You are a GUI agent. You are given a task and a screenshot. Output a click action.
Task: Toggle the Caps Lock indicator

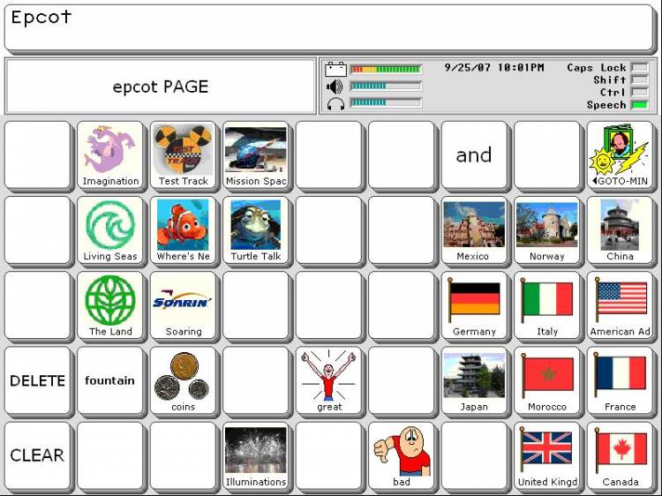639,68
